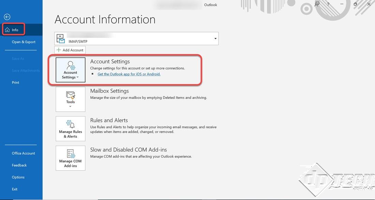Expand the chevron under the Tools label
The width and height of the screenshot is (375, 200).
click(x=70, y=107)
